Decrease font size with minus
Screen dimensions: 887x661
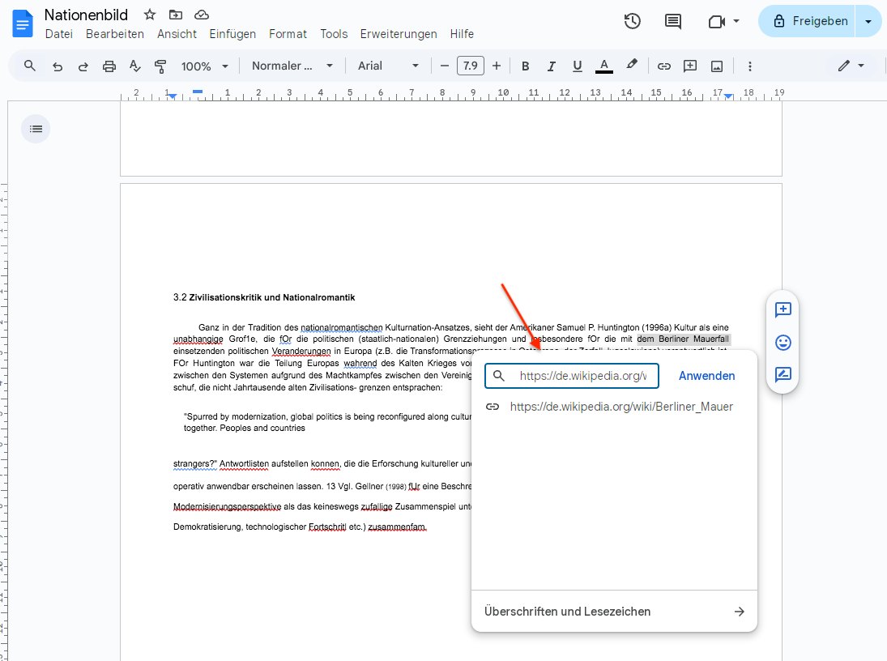[445, 66]
